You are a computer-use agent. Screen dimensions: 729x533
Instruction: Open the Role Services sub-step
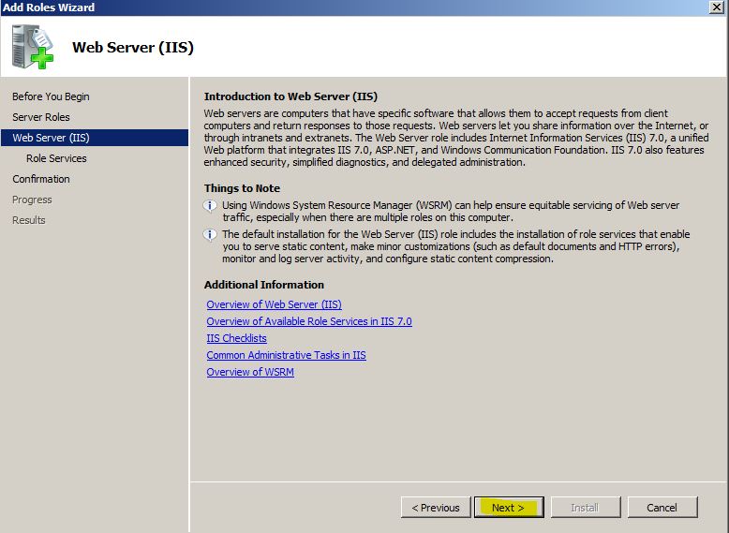56,158
